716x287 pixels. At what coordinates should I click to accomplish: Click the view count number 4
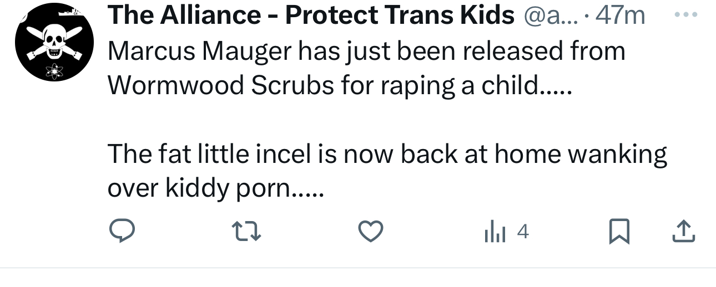522,232
